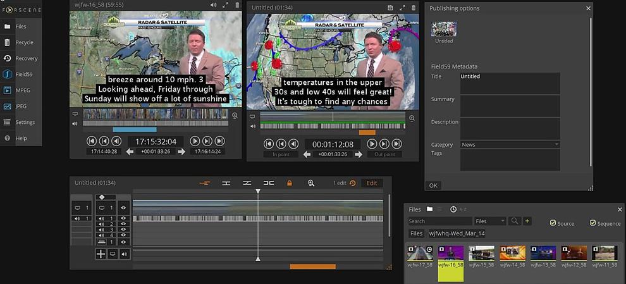
Task: Save the Untitled sequence with disk icon
Action: [390, 8]
